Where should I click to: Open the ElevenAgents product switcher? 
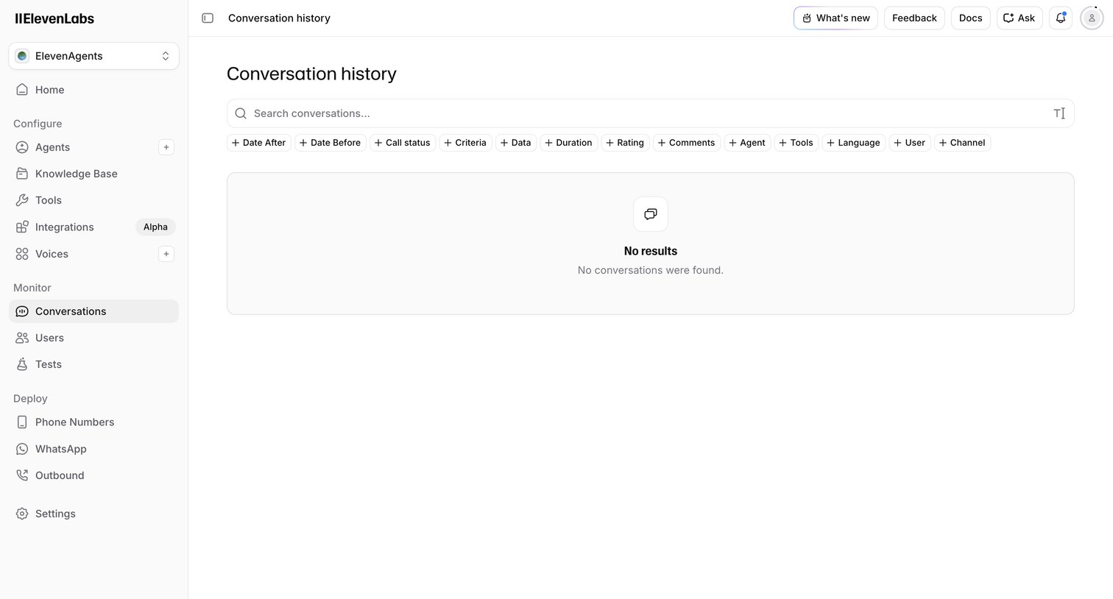tap(93, 56)
